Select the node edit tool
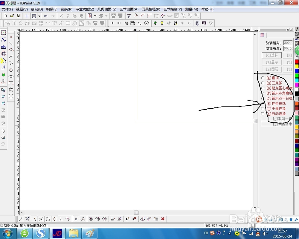 3,40
